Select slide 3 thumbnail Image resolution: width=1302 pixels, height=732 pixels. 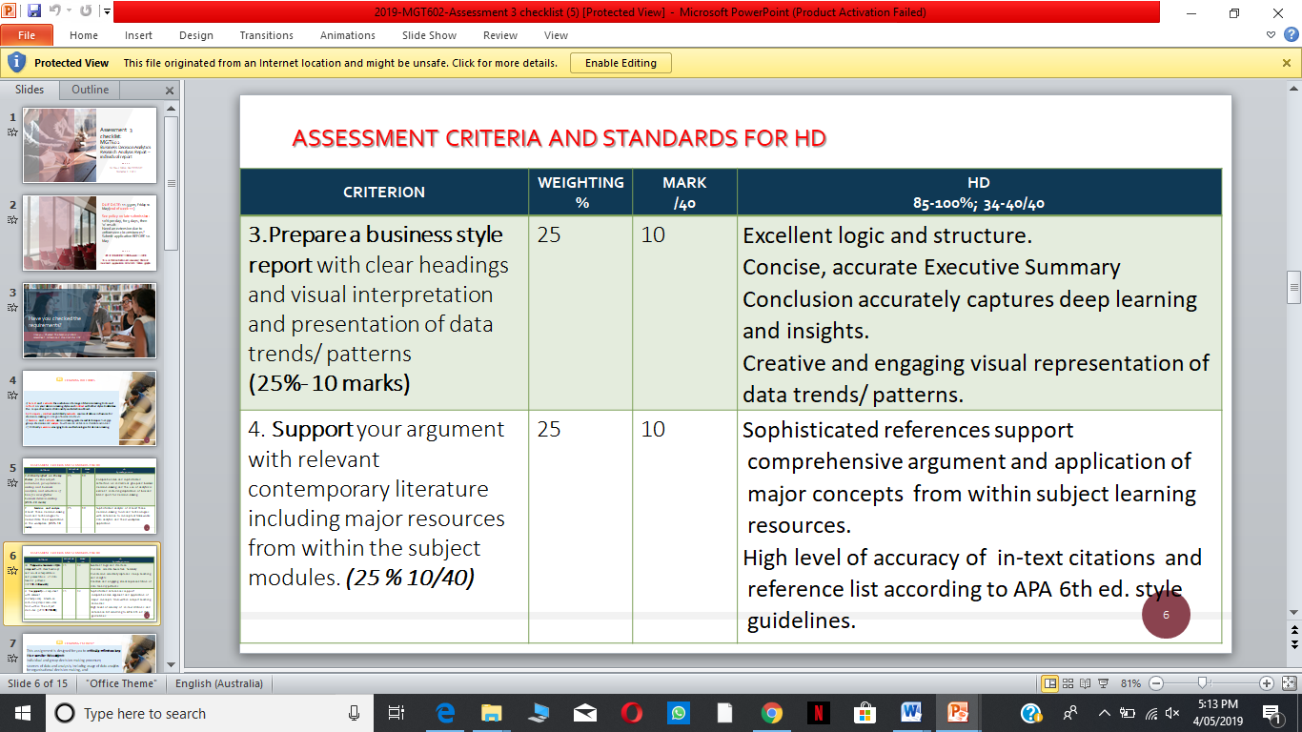pos(90,320)
